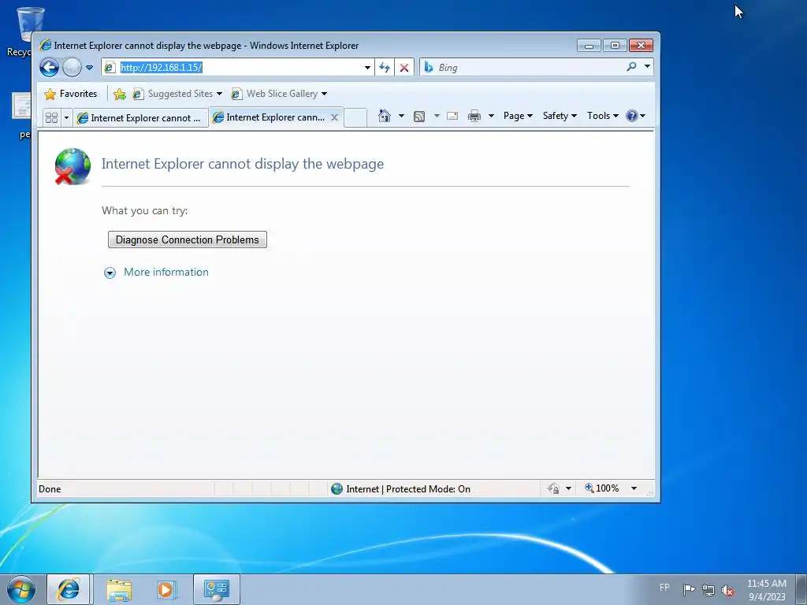Screen dimensions: 807x605
Task: Click the More information link text
Action: click(166, 272)
